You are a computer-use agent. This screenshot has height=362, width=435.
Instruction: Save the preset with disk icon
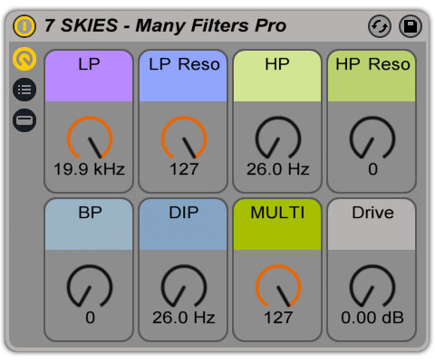point(411,26)
